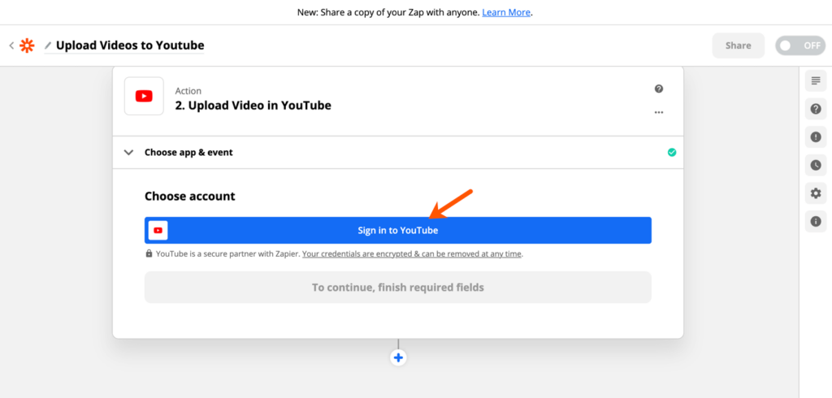Image resolution: width=832 pixels, height=398 pixels.
Task: Open the sidebar outline (lines) icon
Action: click(x=816, y=80)
